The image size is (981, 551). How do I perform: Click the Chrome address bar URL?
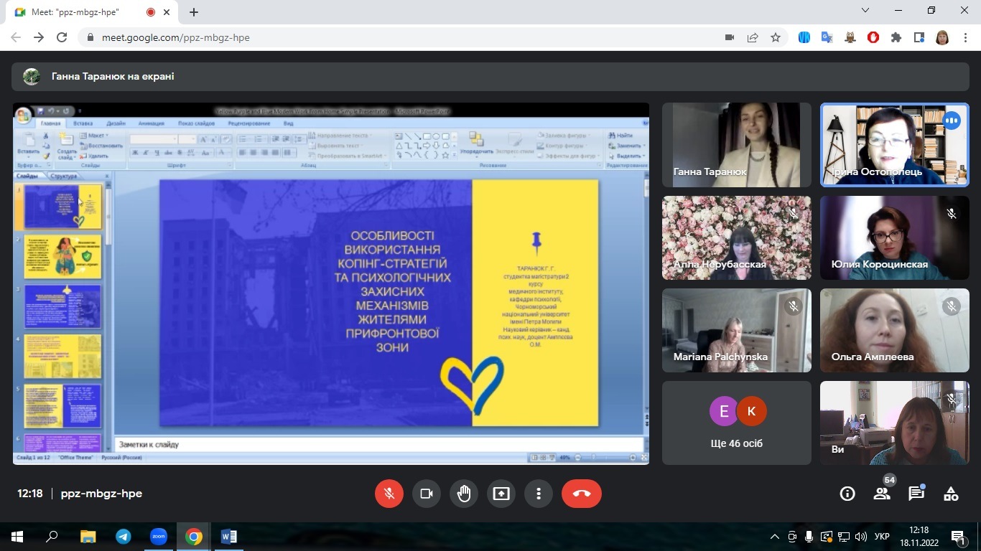(176, 37)
